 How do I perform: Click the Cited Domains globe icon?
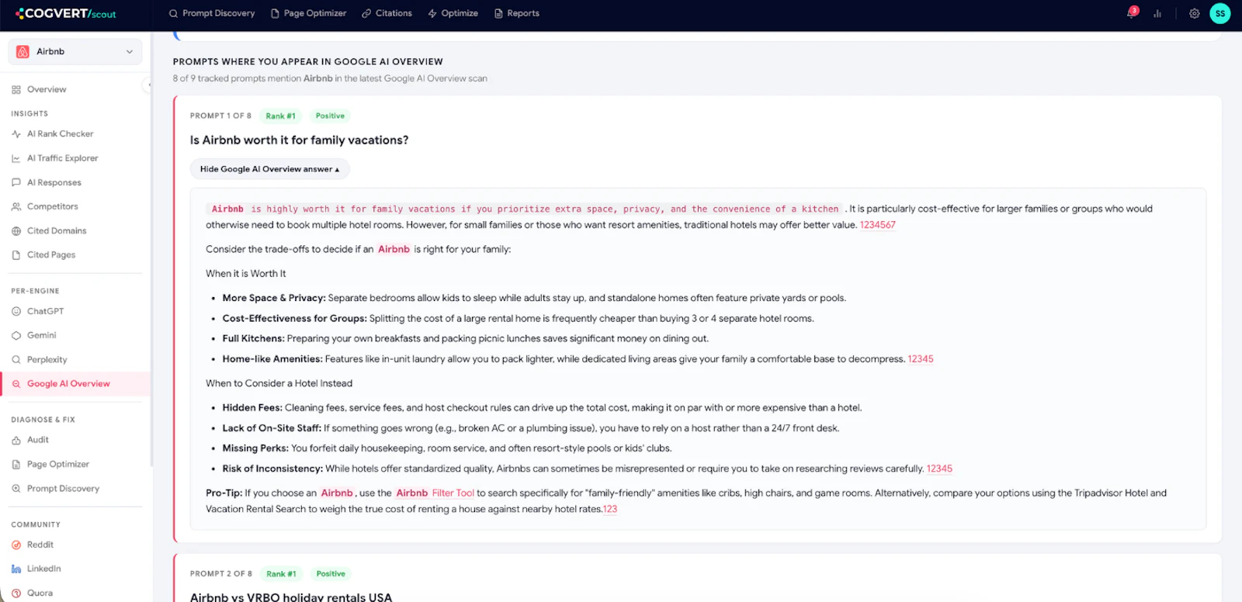(x=16, y=231)
